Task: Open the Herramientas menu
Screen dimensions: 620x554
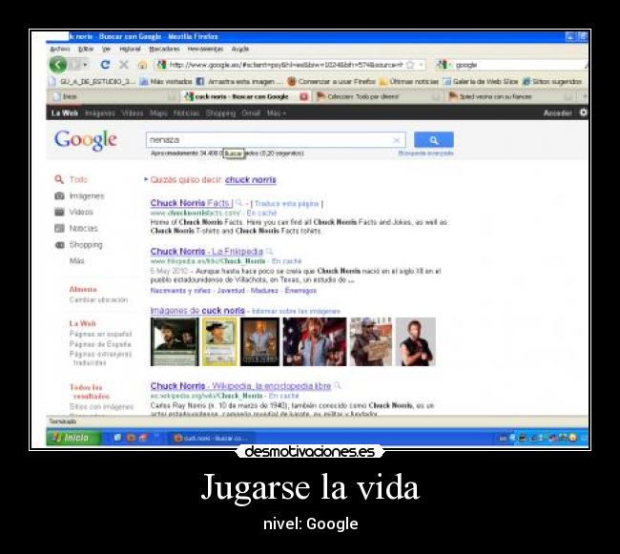Action: pyautogui.click(x=205, y=49)
